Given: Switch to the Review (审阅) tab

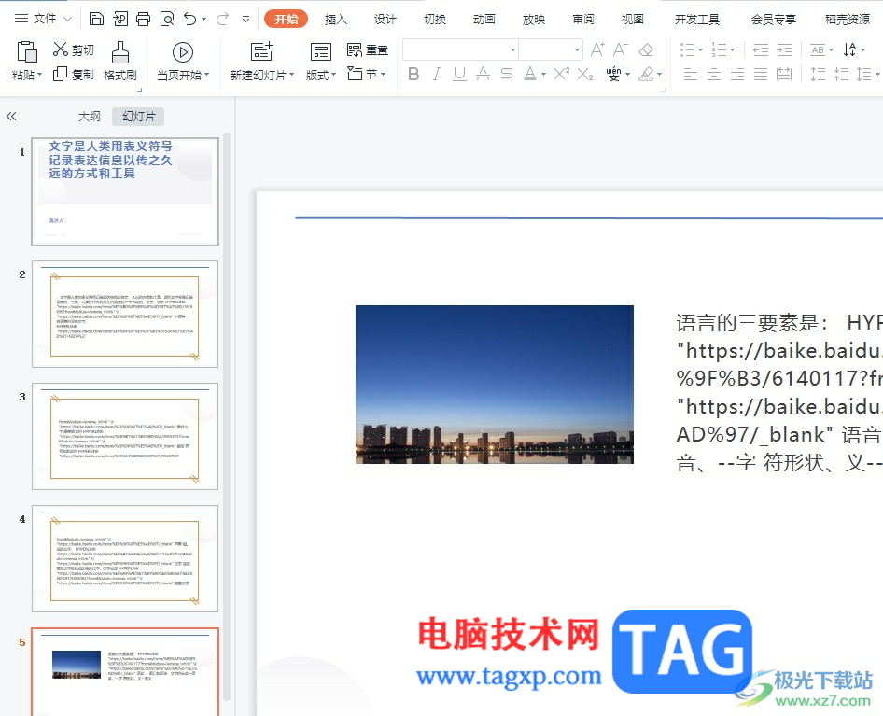Looking at the screenshot, I should point(582,20).
